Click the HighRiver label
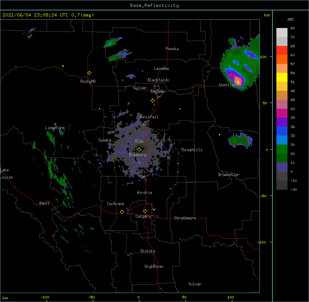Viewport: 309px width, 302px height. [154, 266]
